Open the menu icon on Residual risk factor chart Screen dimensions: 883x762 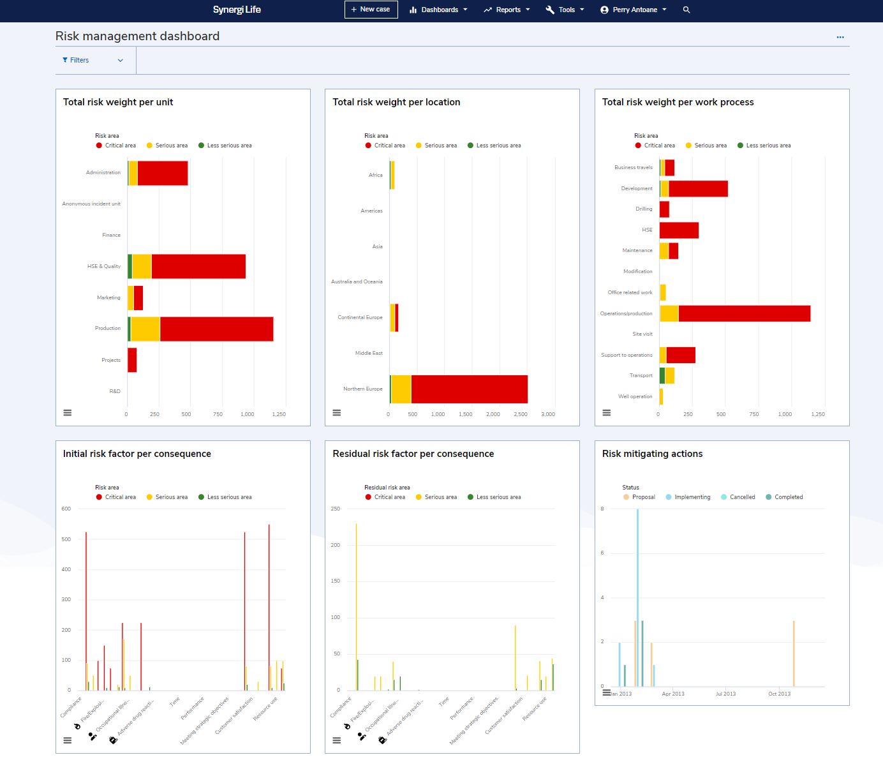tap(337, 740)
